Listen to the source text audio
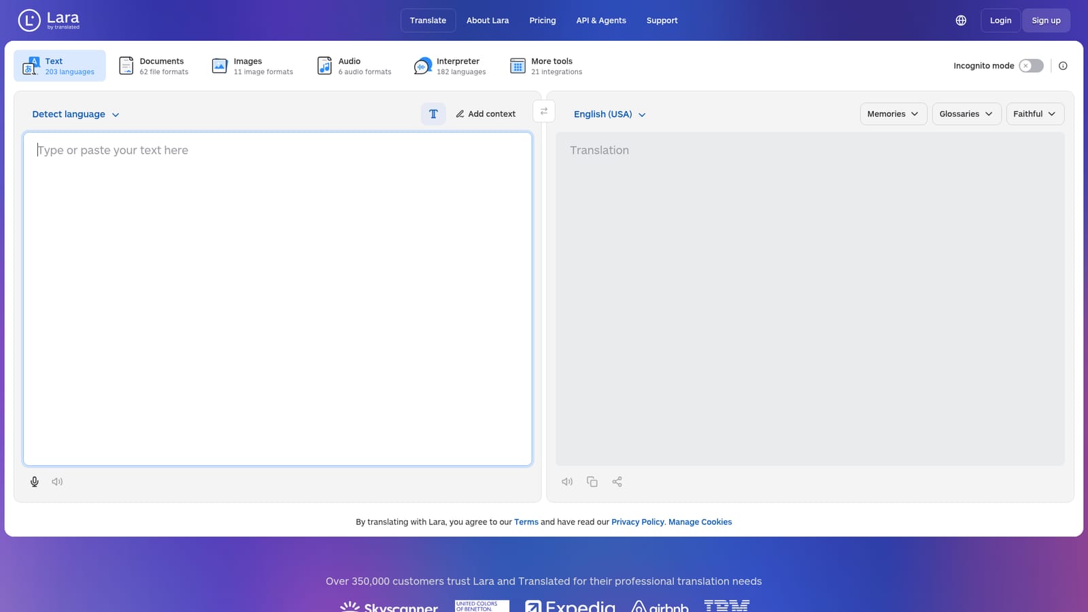The image size is (1088, 612). [57, 481]
